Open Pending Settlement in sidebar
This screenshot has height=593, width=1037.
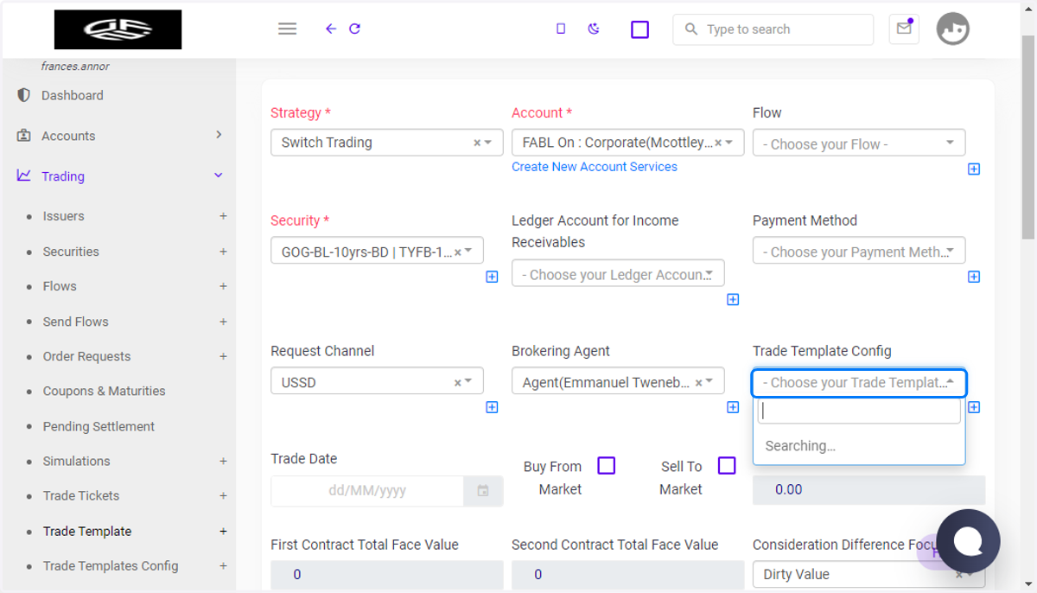click(99, 426)
